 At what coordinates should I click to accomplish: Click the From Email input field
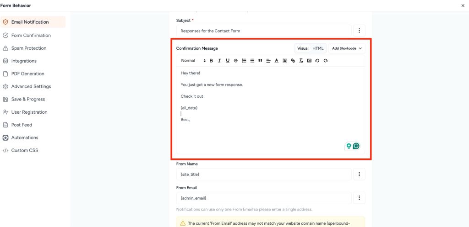pyautogui.click(x=264, y=198)
